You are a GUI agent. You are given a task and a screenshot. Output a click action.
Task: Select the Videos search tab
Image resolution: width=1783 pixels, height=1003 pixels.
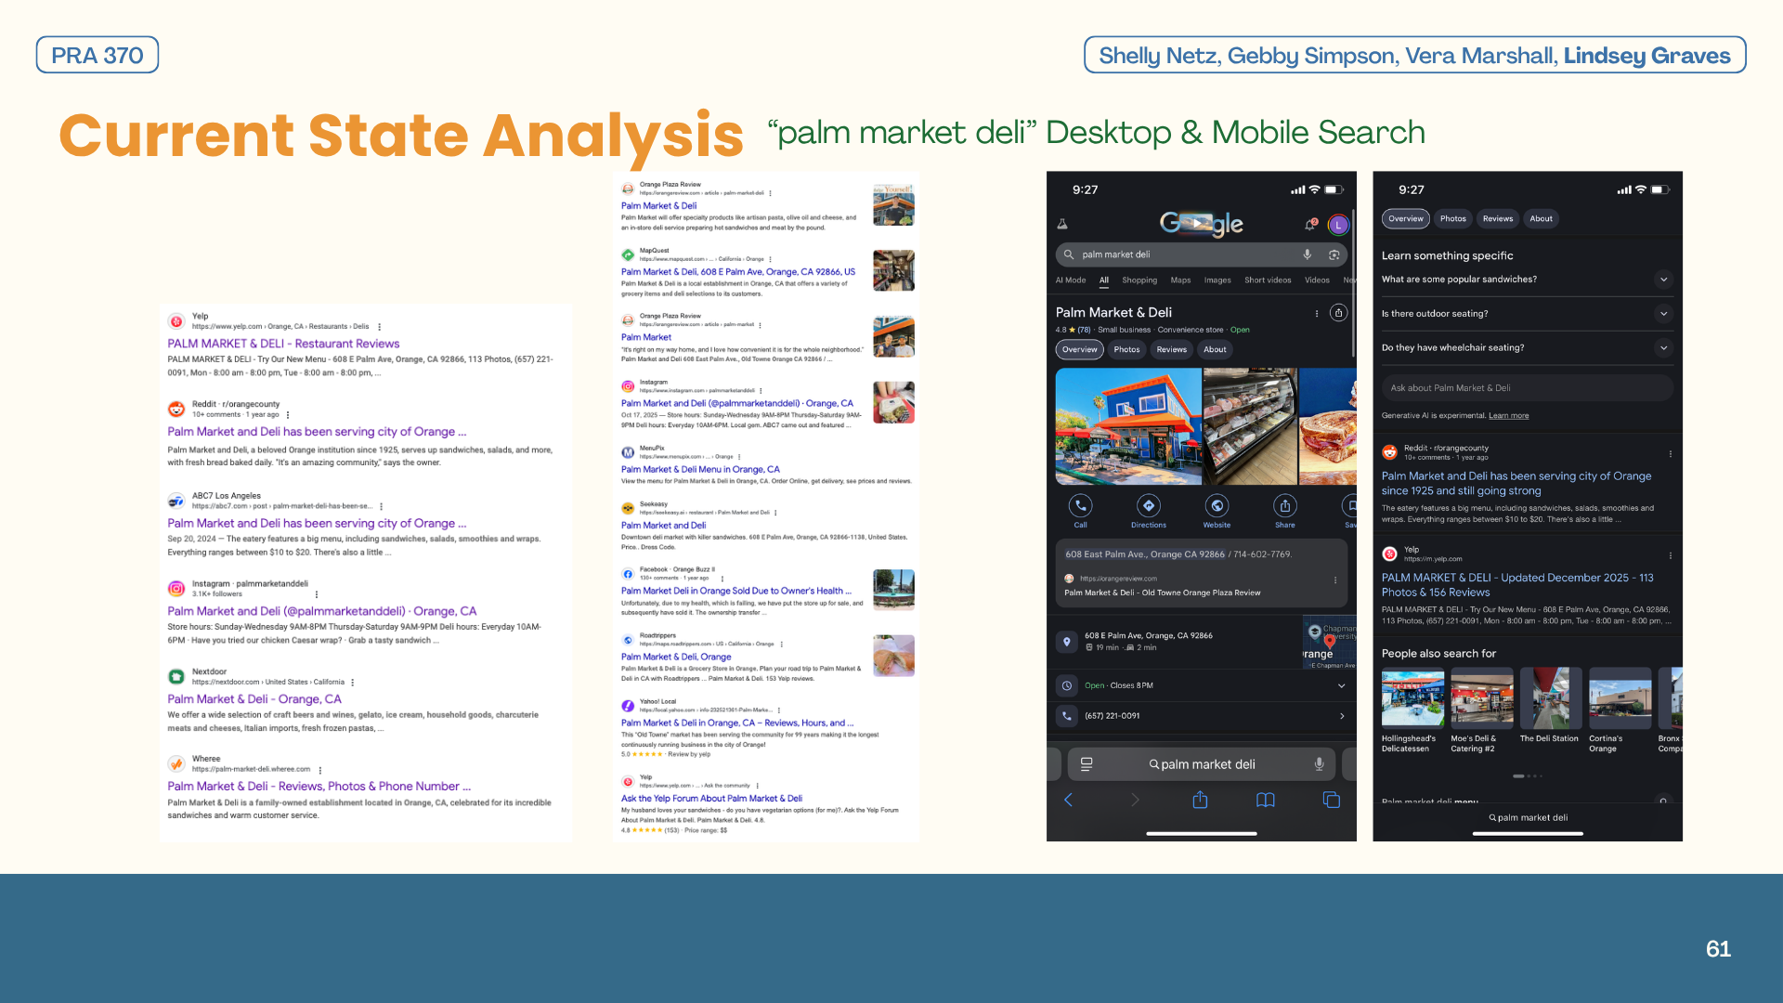pos(1317,280)
